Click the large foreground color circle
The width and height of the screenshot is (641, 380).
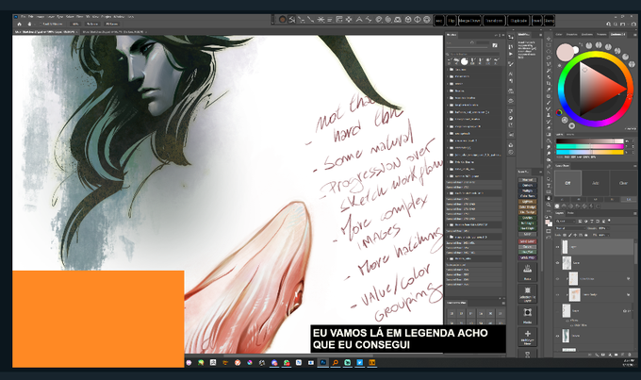point(566,52)
